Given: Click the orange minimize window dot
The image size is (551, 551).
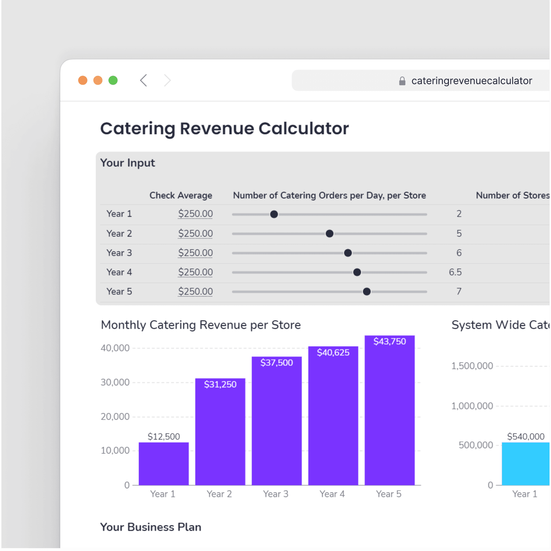Looking at the screenshot, I should click(98, 80).
